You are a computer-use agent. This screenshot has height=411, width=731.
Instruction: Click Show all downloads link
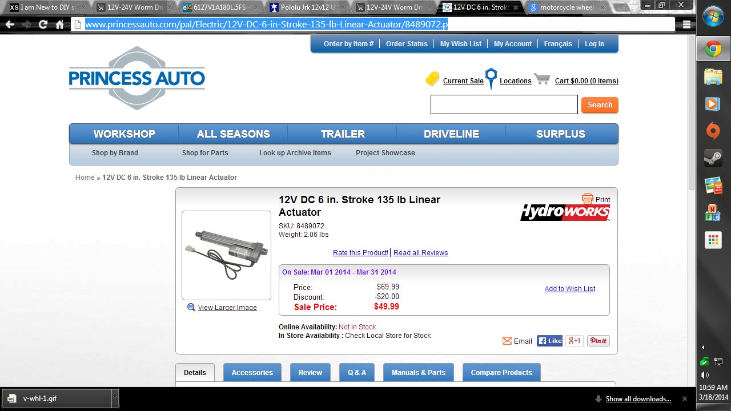click(638, 399)
